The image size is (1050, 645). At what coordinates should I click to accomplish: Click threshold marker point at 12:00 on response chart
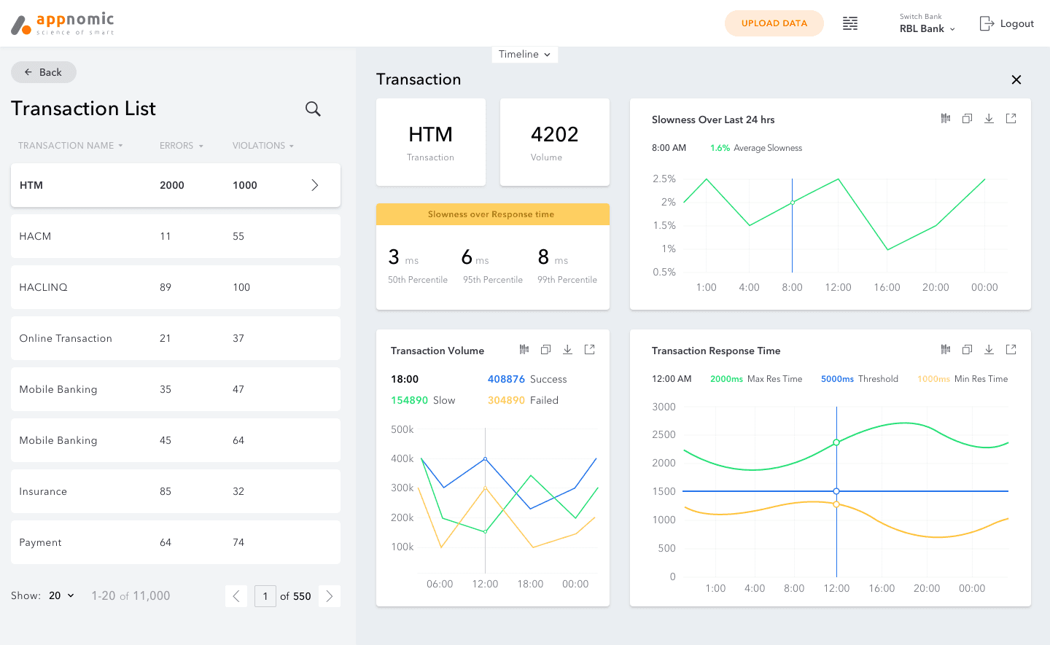(836, 491)
